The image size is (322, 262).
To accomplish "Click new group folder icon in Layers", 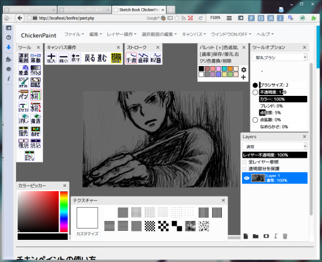I will [255, 236].
